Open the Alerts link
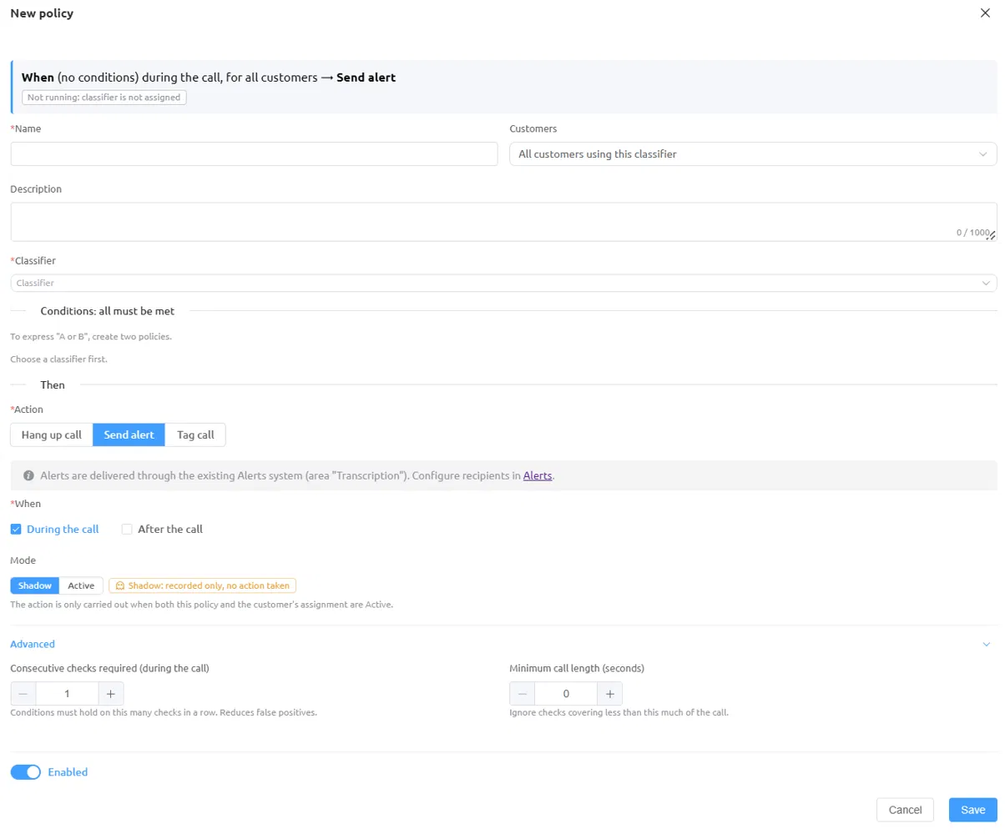1005x834 pixels. 538,475
